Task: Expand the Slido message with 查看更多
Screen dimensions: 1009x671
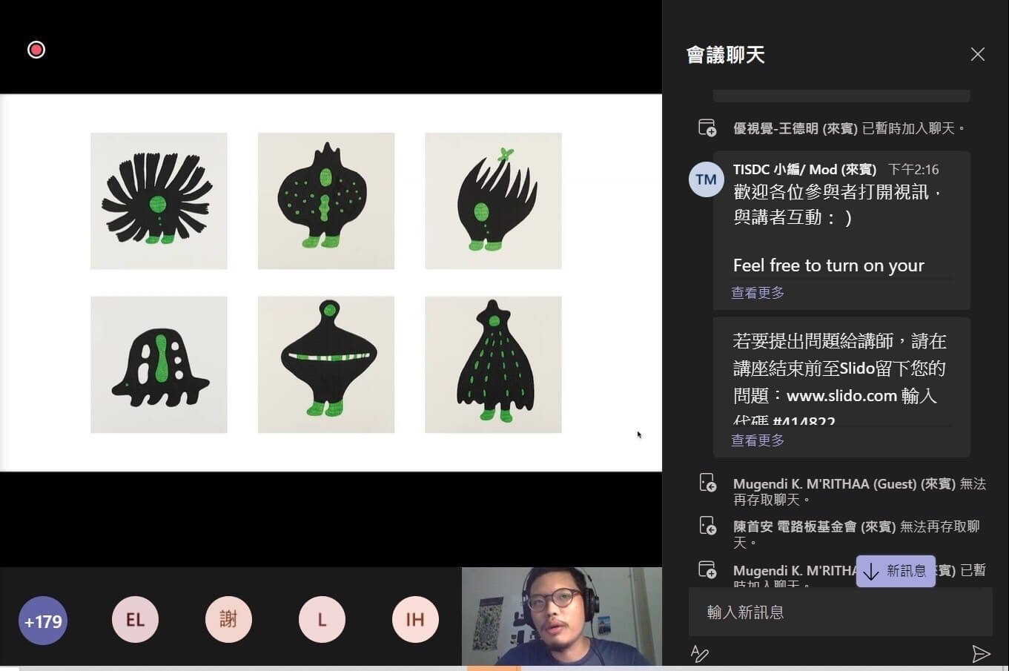Action: [758, 440]
